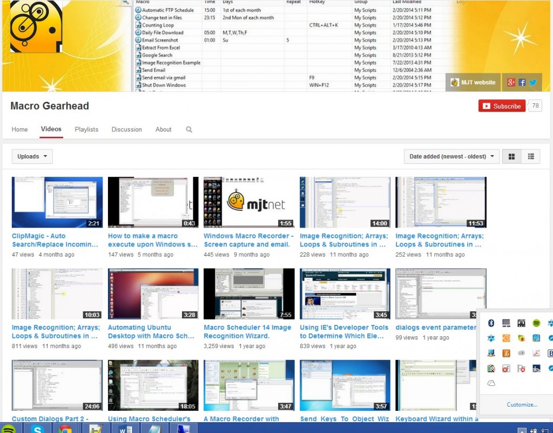Open the Uploads filter dropdown
The image size is (553, 433).
tap(32, 156)
